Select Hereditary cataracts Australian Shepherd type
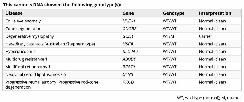Screen dimensions: 244x102 (x=50, y=44)
